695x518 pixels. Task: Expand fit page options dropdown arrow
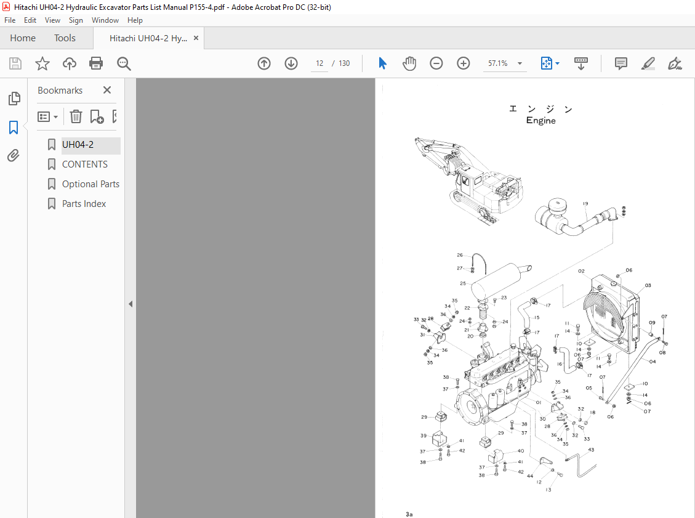coord(557,63)
